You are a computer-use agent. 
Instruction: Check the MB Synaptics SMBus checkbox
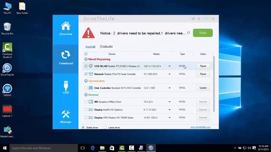[86, 102]
